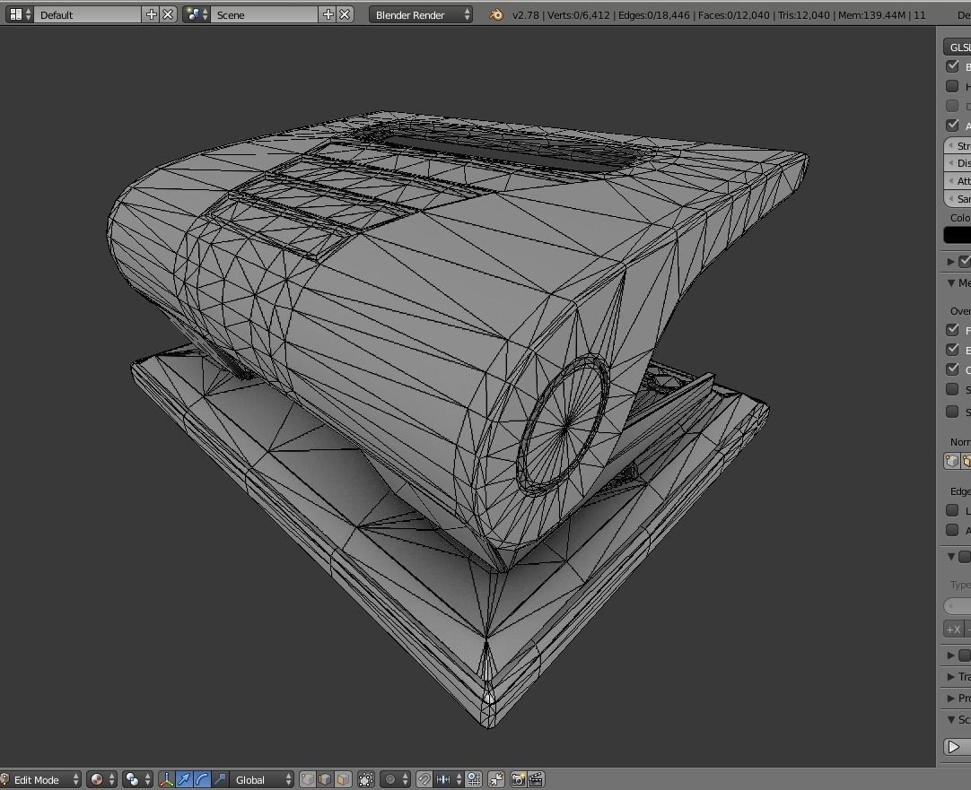This screenshot has height=790, width=971.
Task: Open the proportional editing dropdown
Action: click(x=396, y=779)
